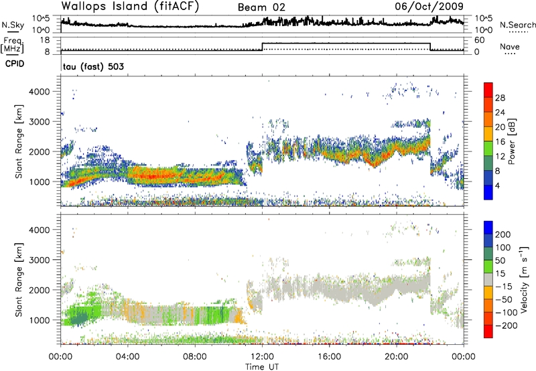This screenshot has height=371, width=536.
Task: Click "2000" on the velocity panel range axis
Action: [x=39, y=290]
